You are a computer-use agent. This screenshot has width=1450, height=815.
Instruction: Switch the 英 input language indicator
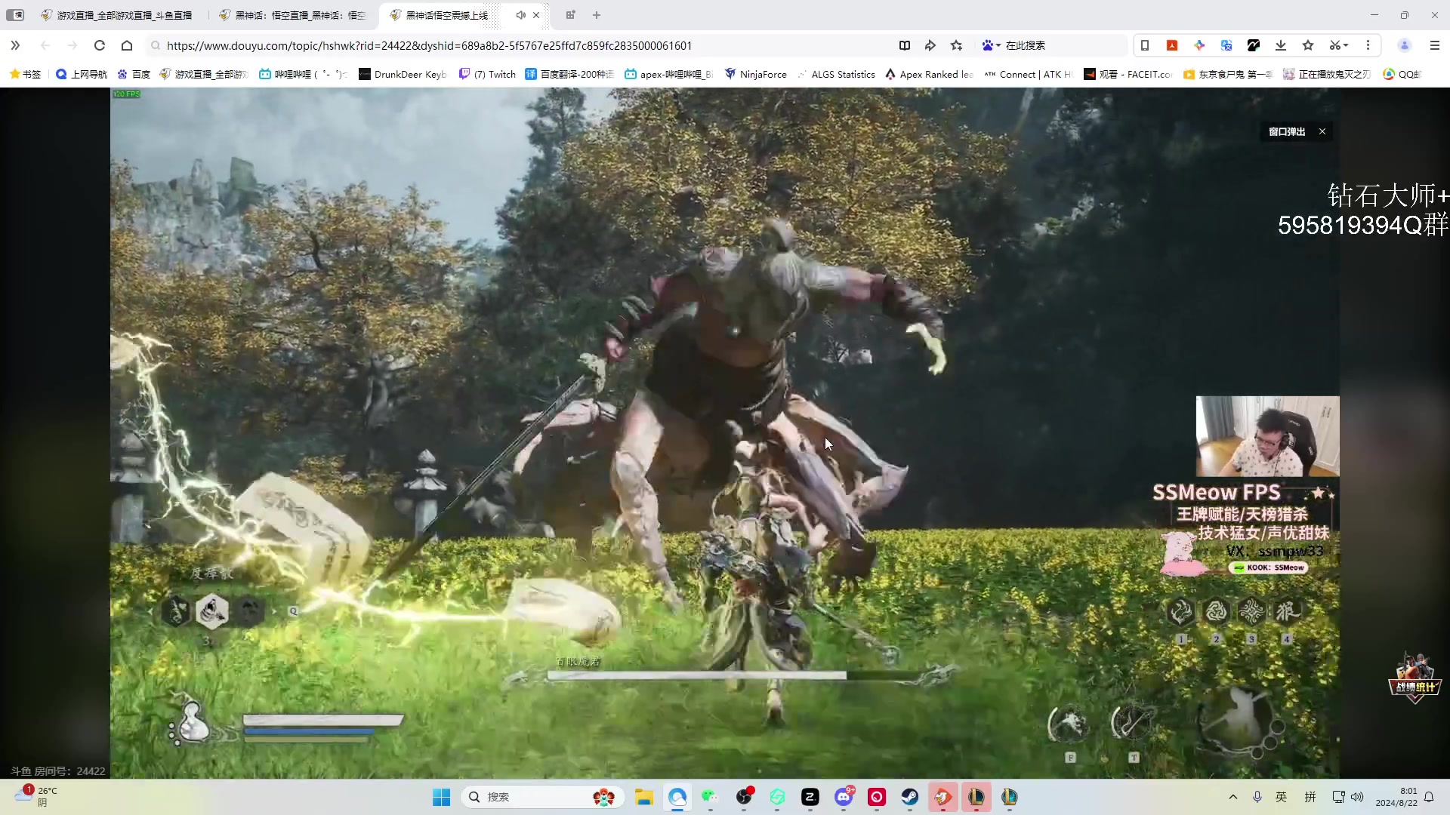[x=1282, y=797]
